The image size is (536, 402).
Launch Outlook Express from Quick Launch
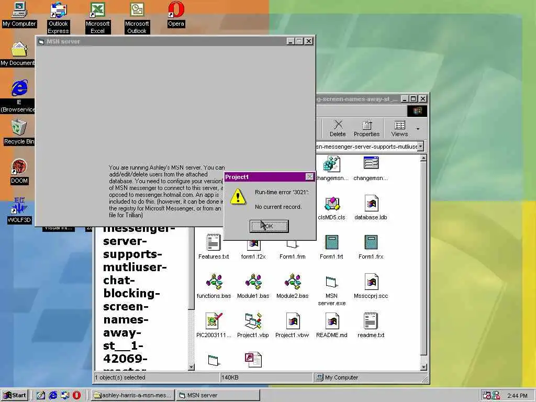65,395
